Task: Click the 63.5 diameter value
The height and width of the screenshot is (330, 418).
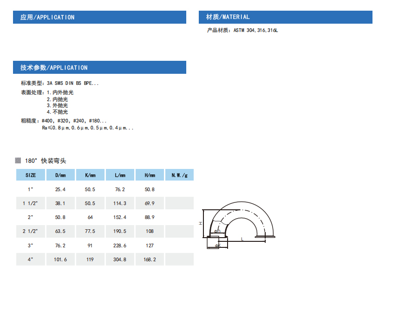Action: pyautogui.click(x=60, y=231)
